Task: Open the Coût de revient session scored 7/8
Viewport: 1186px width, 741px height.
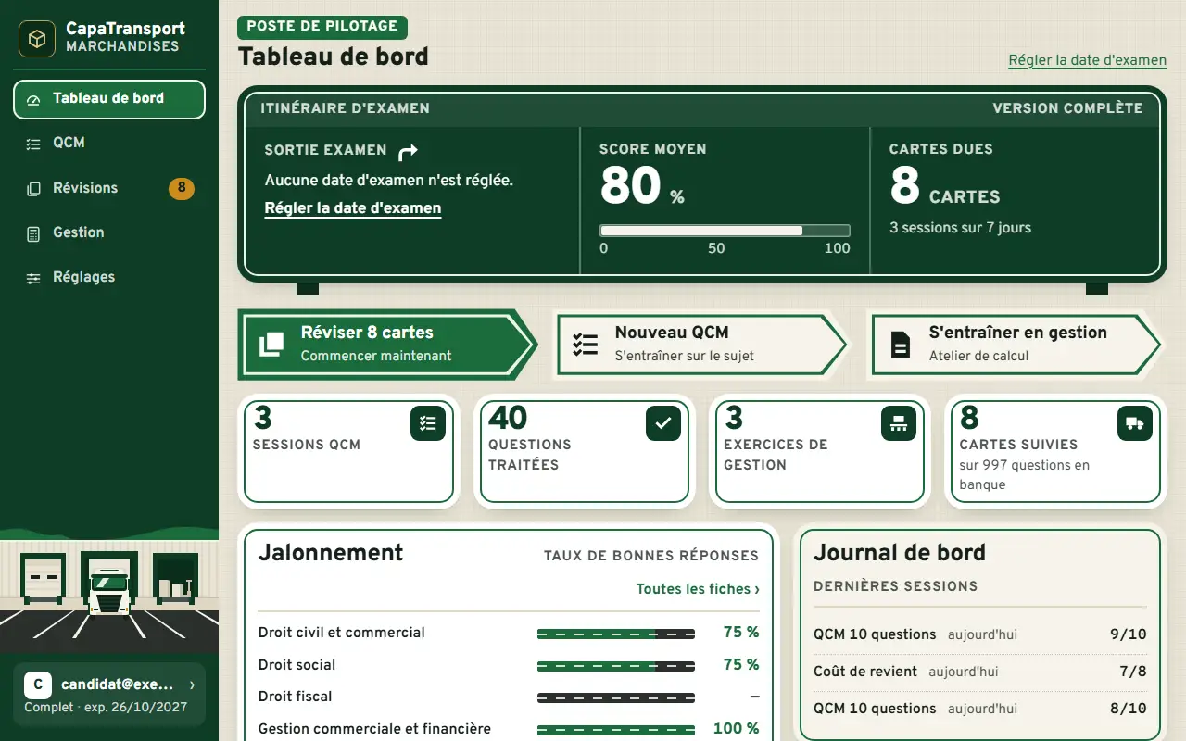Action: pyautogui.click(x=980, y=672)
